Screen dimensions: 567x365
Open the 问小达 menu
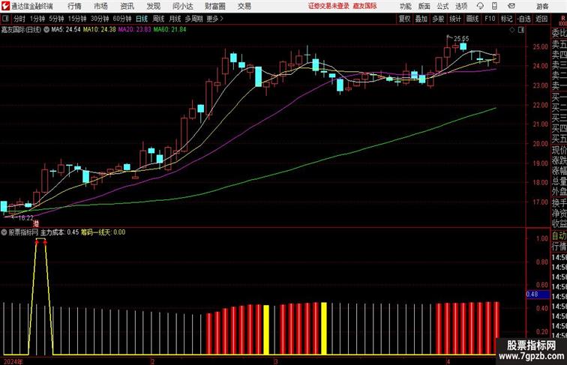pos(182,6)
